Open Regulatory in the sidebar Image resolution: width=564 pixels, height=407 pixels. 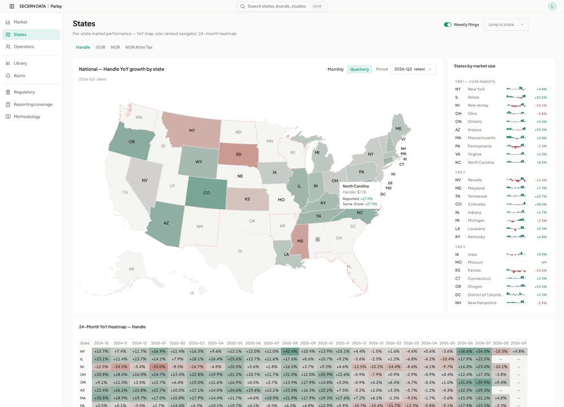pos(31,92)
